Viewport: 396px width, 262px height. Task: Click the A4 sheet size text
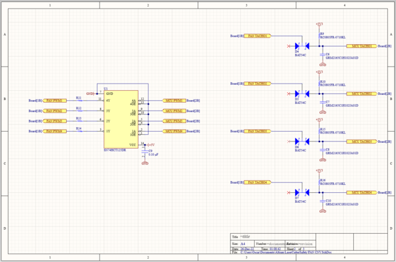pyautogui.click(x=243, y=244)
